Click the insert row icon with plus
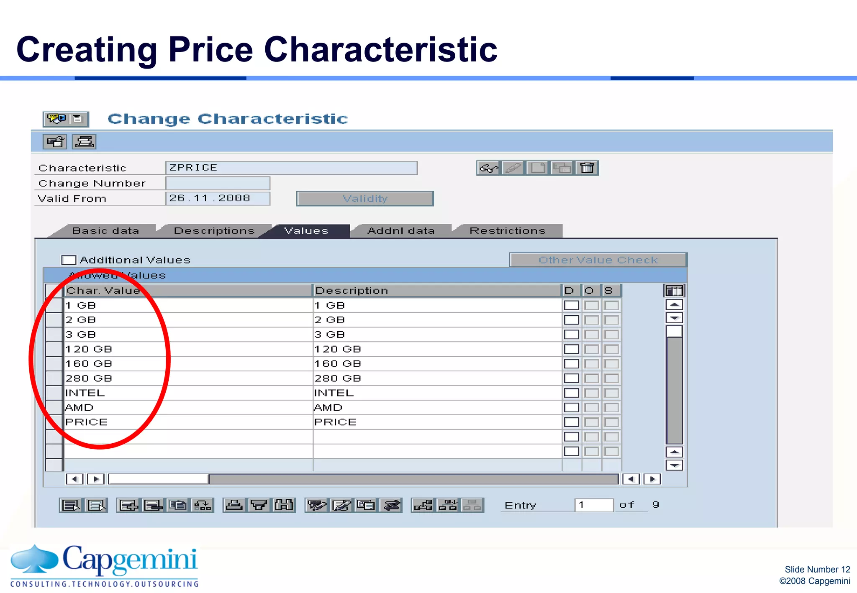 point(128,506)
